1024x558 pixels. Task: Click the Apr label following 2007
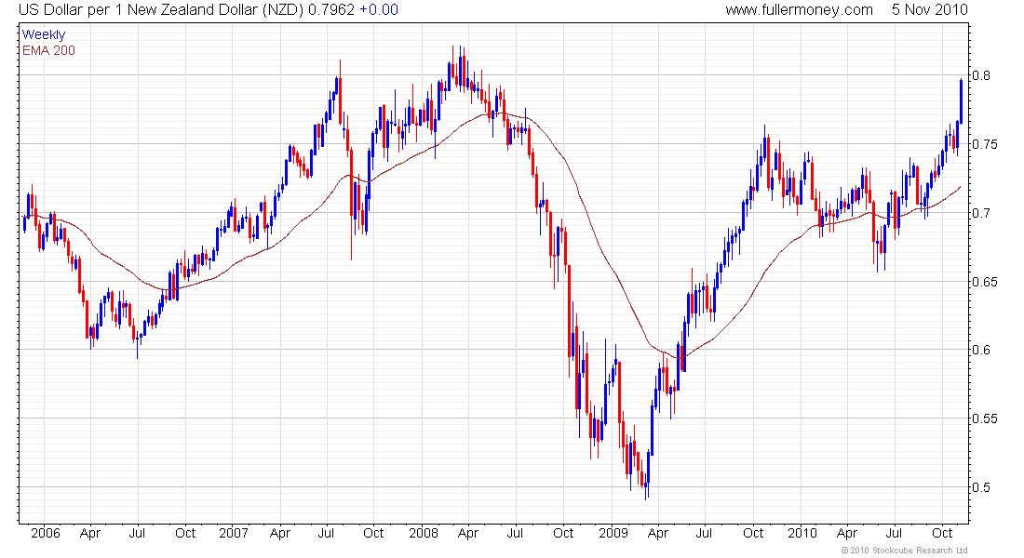279,534
